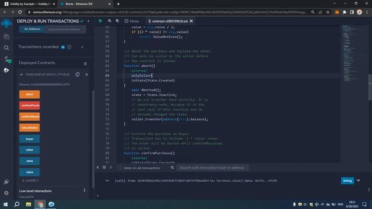Switch to Chrome in the taskbar

tap(40, 204)
